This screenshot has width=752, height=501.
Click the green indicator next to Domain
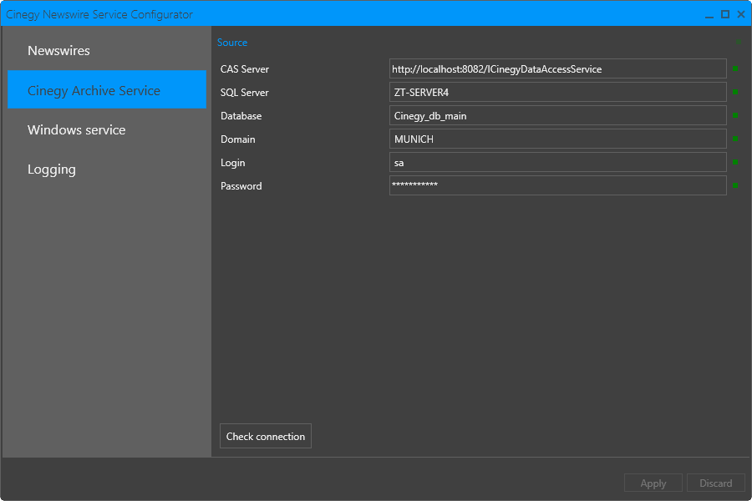click(735, 139)
